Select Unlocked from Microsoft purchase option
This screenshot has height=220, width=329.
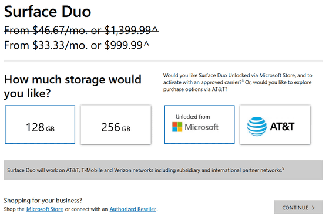click(x=199, y=124)
